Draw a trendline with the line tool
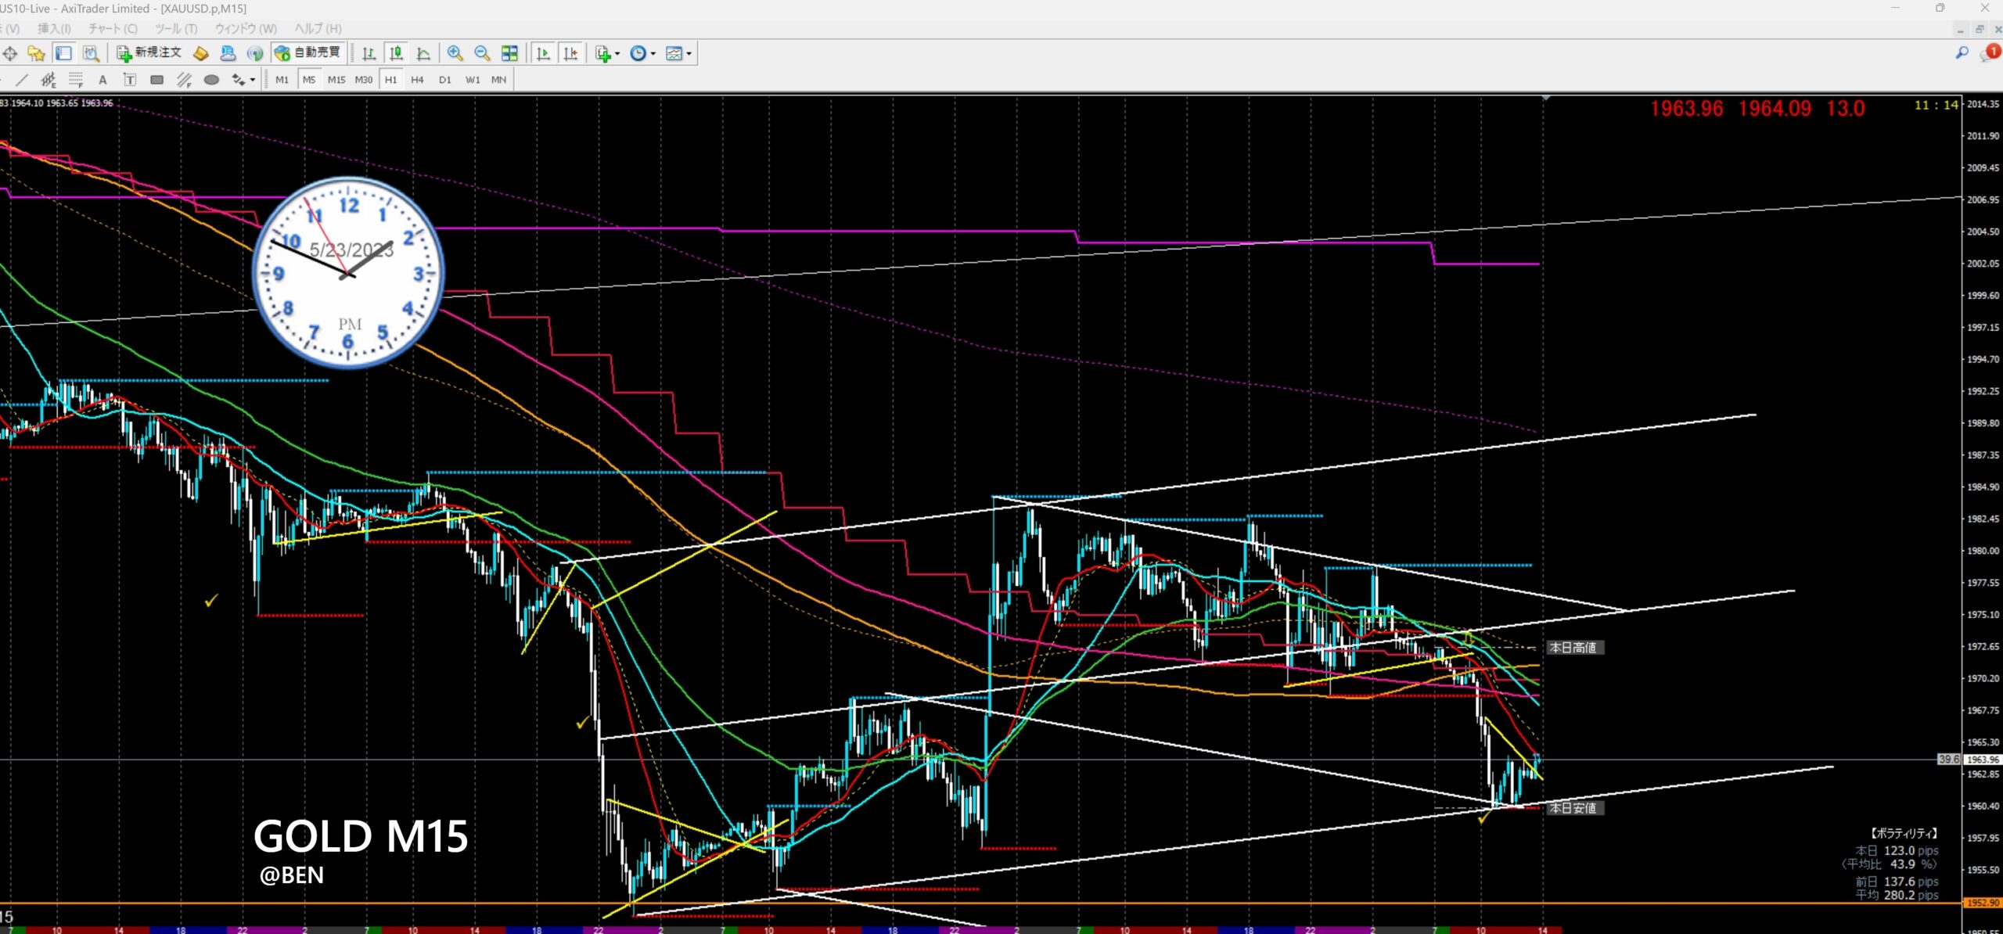2003x934 pixels. (22, 80)
